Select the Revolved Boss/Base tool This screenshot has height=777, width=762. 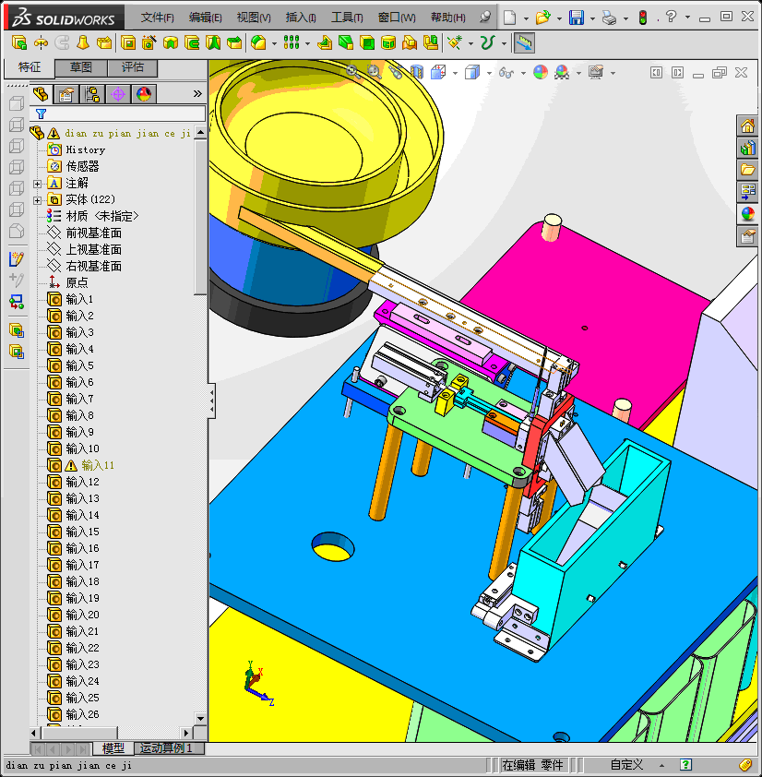coord(41,43)
